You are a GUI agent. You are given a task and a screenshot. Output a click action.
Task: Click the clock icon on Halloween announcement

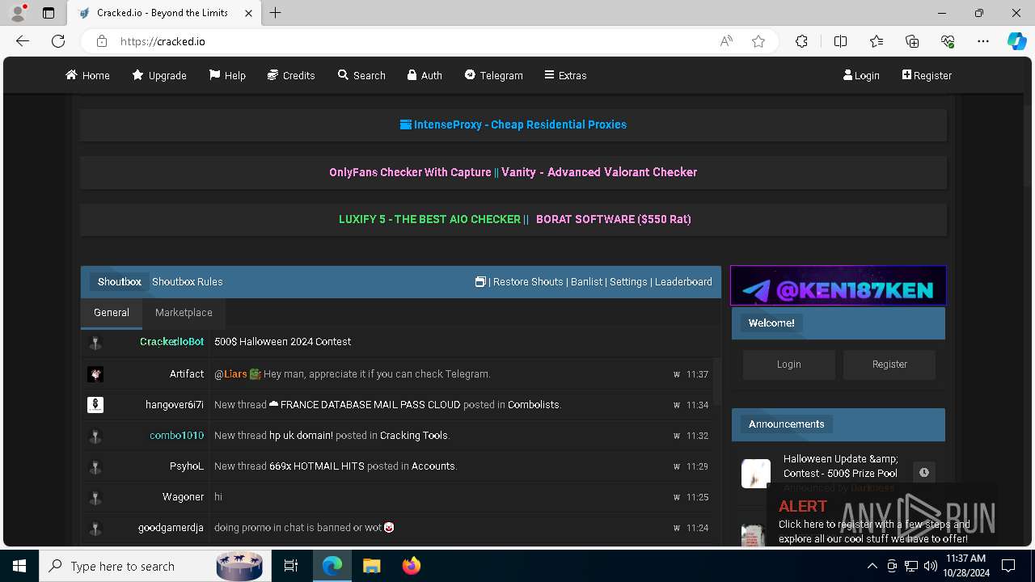click(x=924, y=473)
